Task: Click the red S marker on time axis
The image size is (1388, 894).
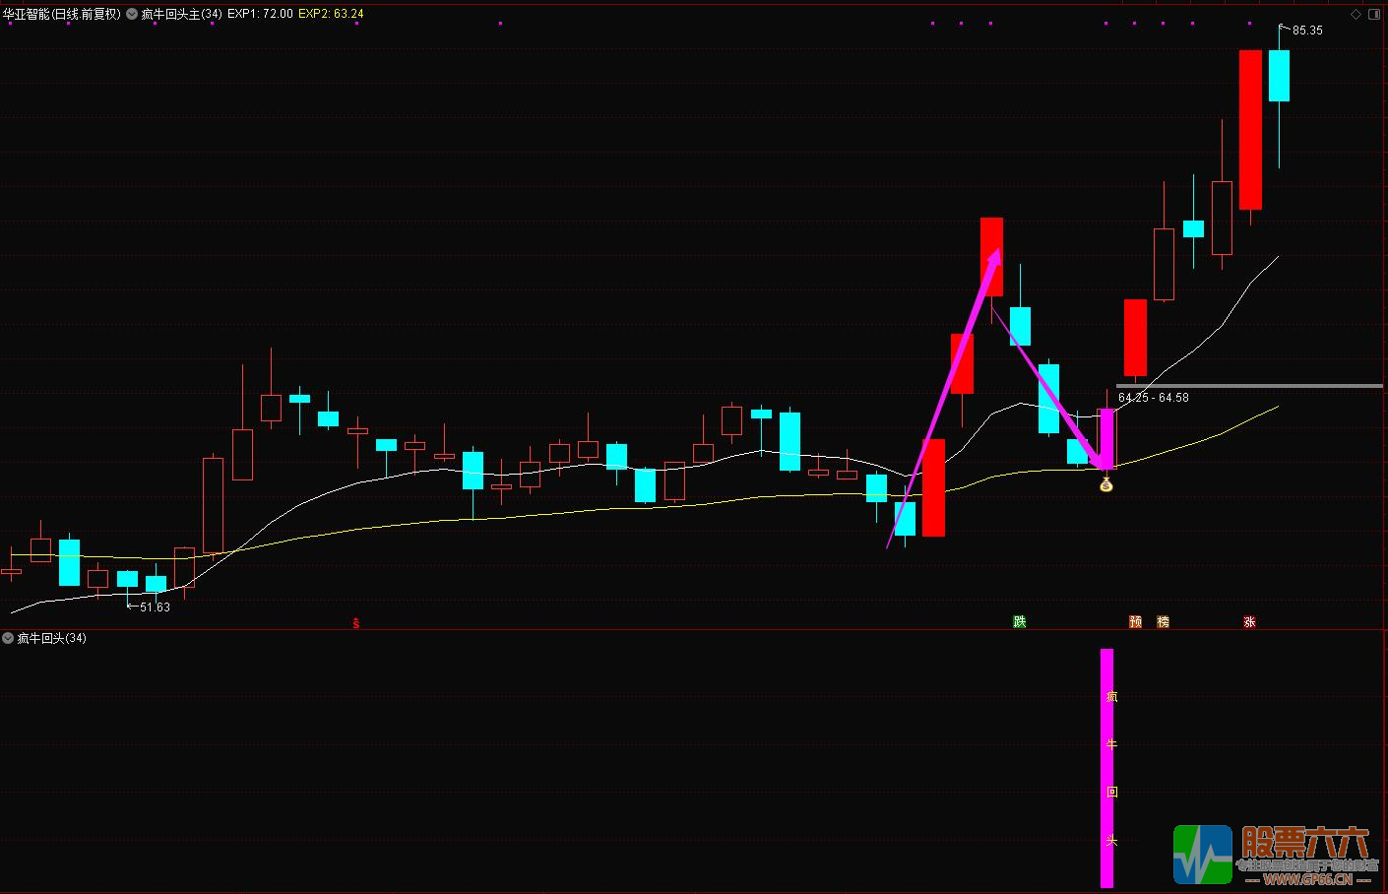Action: [356, 622]
